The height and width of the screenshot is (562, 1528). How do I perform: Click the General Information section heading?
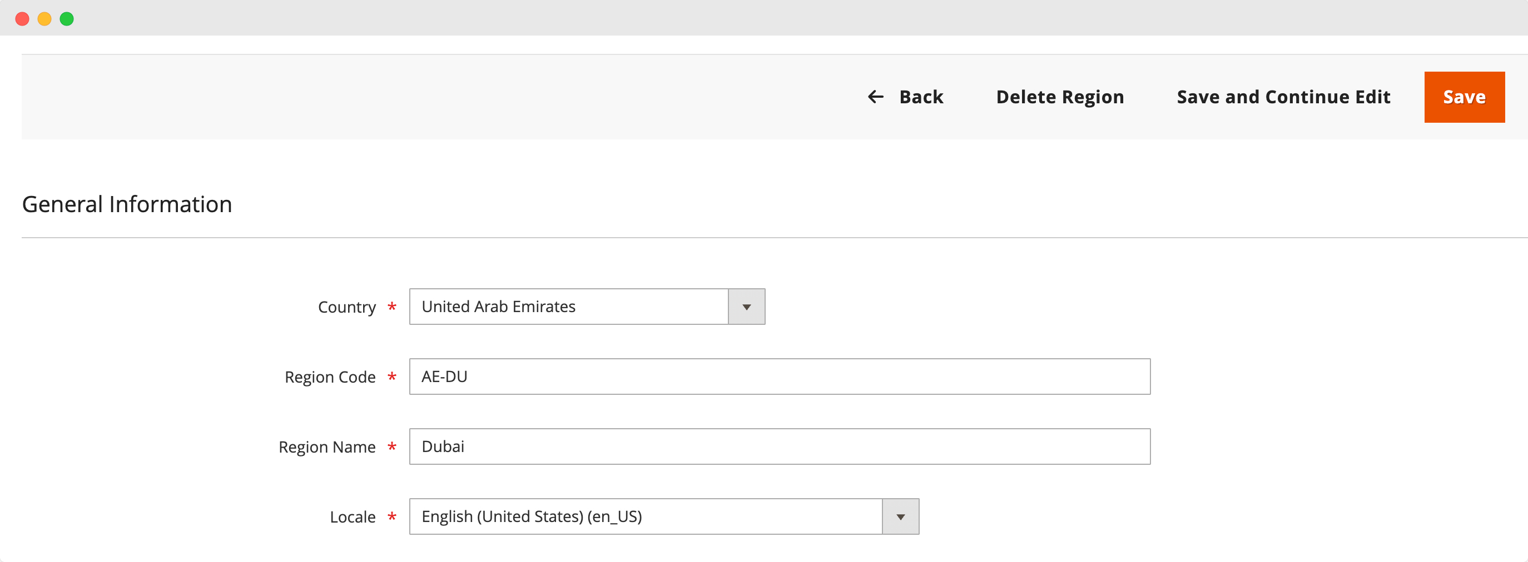pos(127,204)
